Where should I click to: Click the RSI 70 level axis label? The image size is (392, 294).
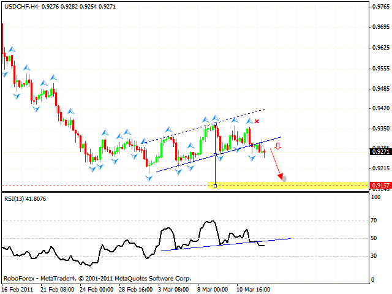[372, 220]
